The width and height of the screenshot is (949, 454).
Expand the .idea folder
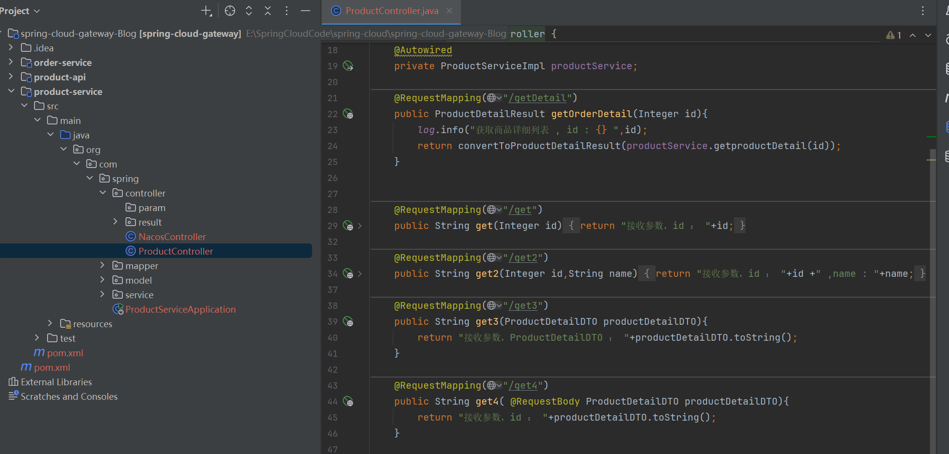(11, 47)
